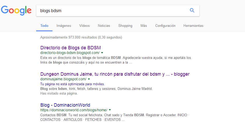Select the Todo tab
Viewport: 245px width, 126px height.
pos(44,26)
